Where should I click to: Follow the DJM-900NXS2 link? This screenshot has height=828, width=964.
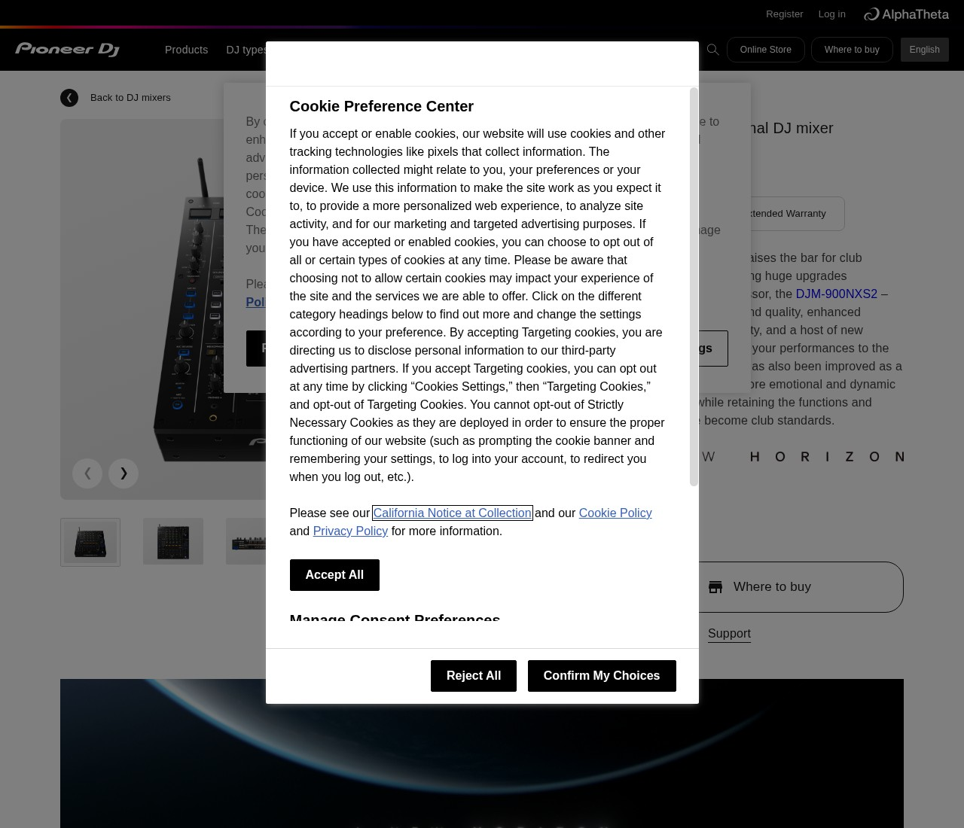pos(836,294)
